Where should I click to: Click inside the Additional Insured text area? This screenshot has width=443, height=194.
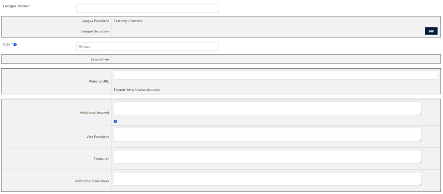pyautogui.click(x=267, y=108)
